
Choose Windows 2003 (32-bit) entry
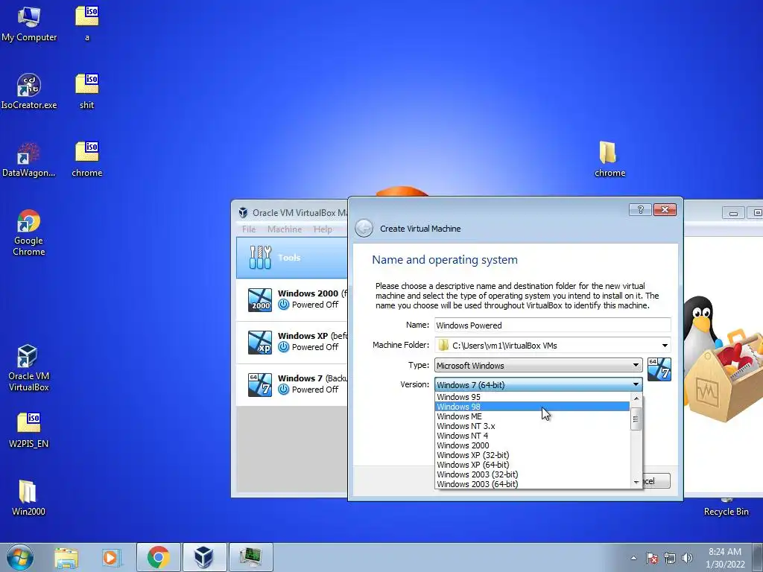532,474
